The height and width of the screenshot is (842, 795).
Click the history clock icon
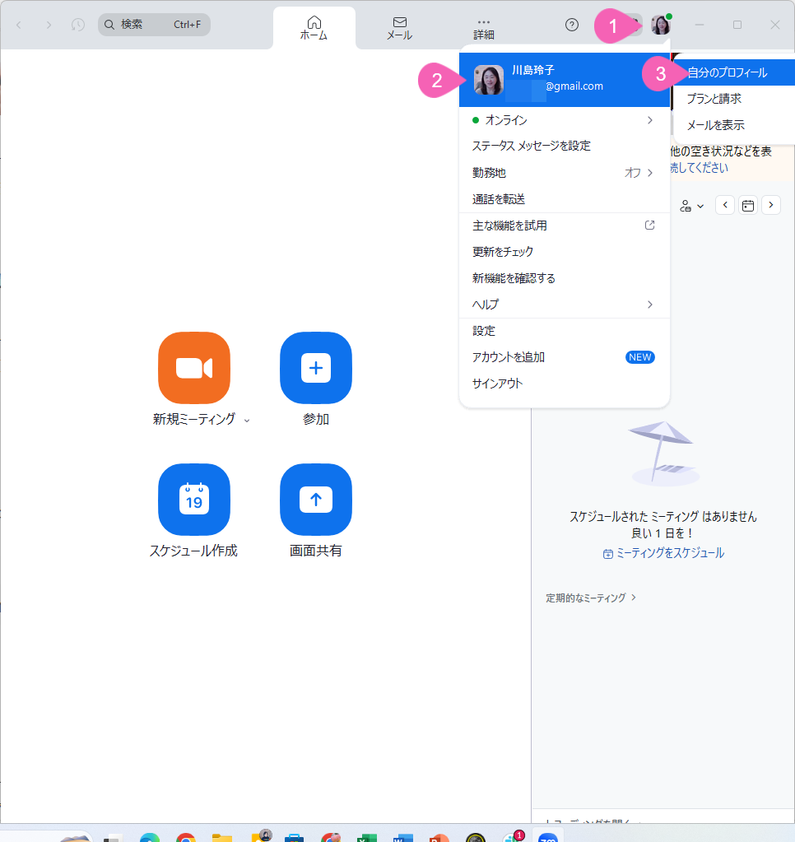click(x=78, y=25)
